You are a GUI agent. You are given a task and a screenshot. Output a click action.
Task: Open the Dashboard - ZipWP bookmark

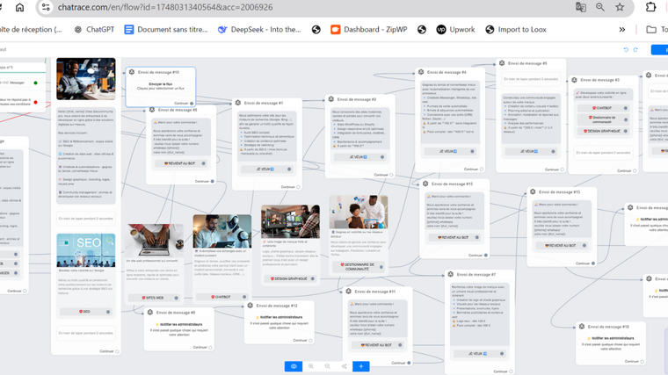(369, 29)
